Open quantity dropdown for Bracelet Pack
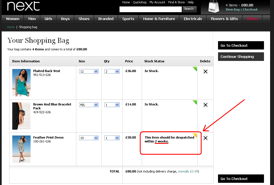The image size is (274, 185). tap(112, 105)
